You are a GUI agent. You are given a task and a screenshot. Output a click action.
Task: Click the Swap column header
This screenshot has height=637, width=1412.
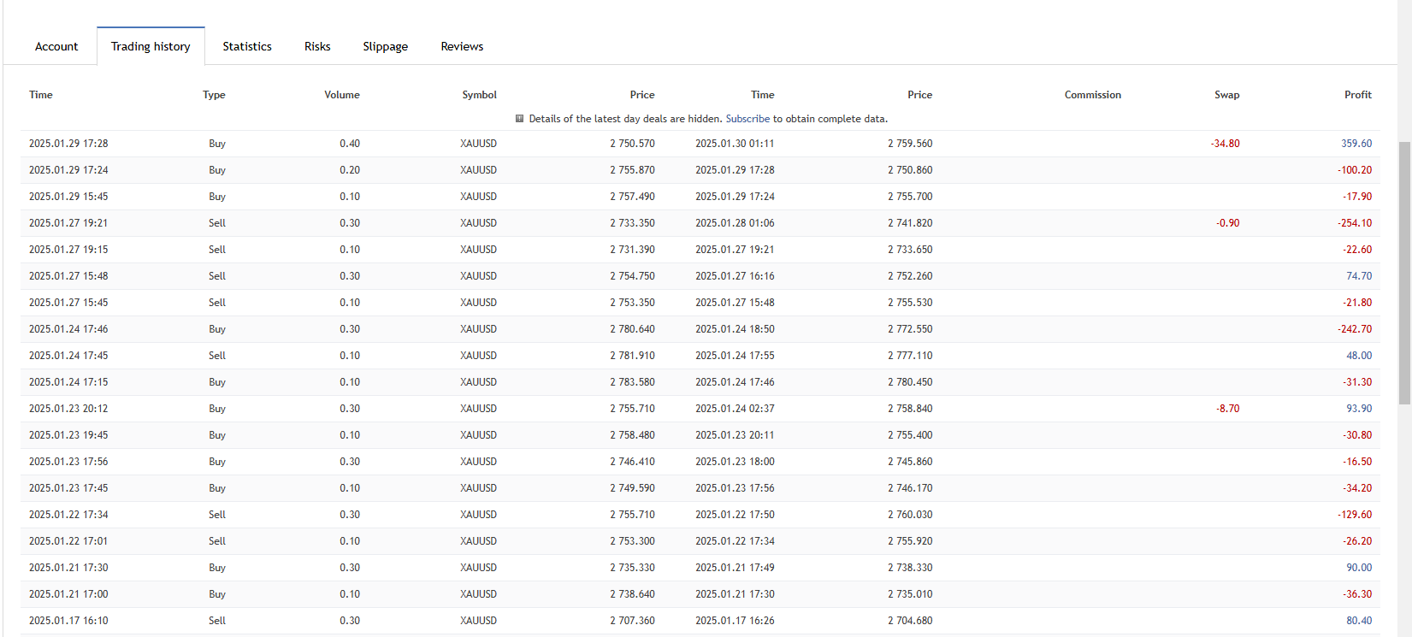point(1226,95)
